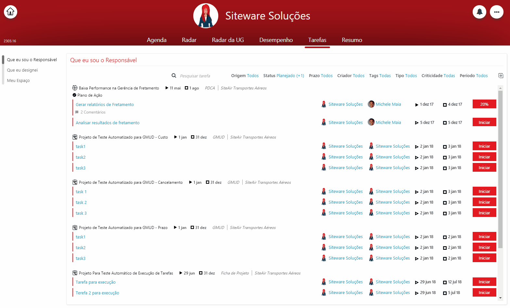Click the export icon beside Período filter
The height and width of the screenshot is (308, 510).
pos(501,75)
